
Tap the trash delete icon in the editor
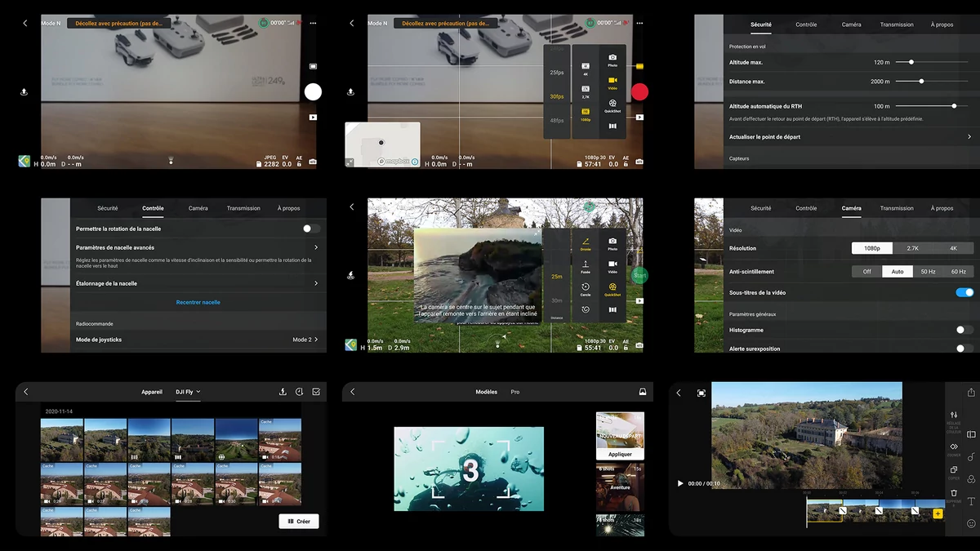click(954, 493)
